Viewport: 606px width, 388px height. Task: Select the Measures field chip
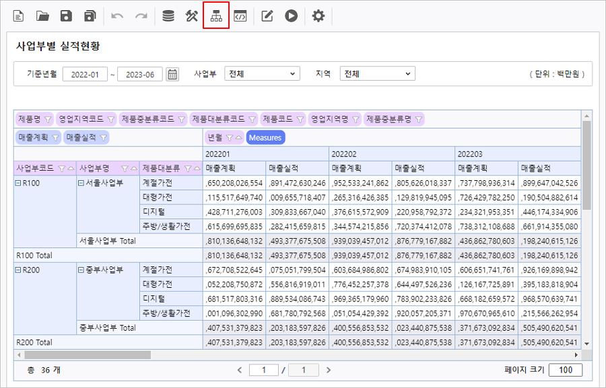pos(265,137)
